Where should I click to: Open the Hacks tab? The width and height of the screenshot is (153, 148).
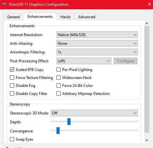(x=66, y=17)
